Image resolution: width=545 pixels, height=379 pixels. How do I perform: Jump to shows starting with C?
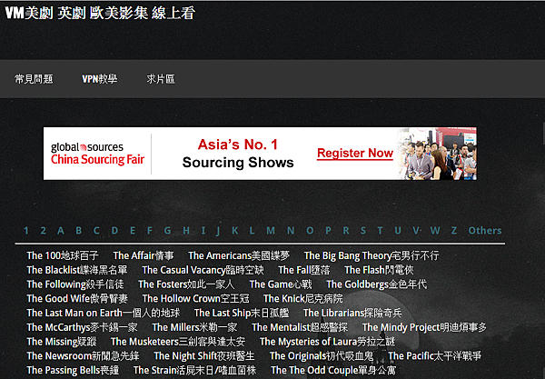(x=96, y=231)
